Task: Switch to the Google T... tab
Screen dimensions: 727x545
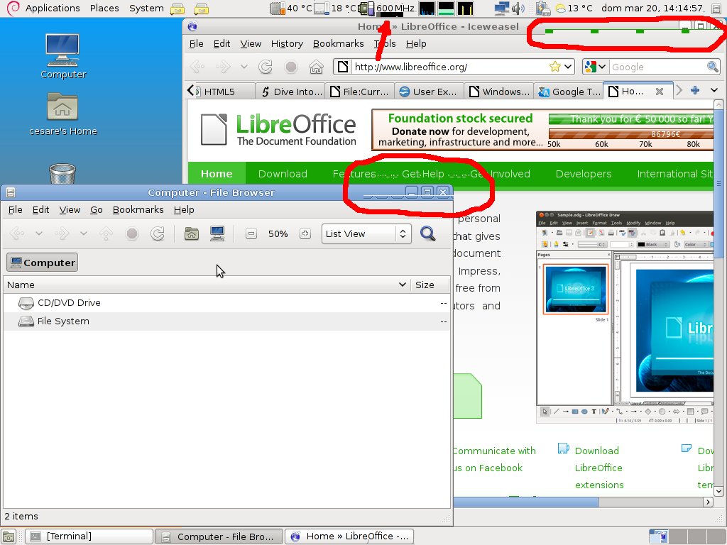Action: (x=569, y=92)
